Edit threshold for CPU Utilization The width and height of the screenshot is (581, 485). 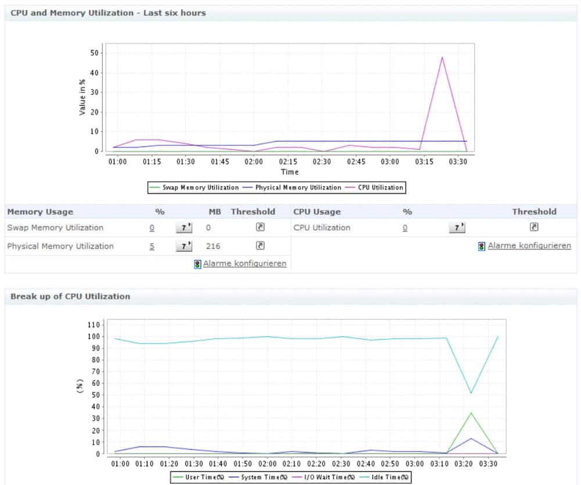(x=533, y=227)
